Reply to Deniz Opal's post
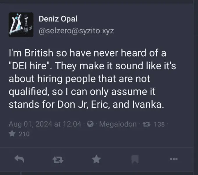198x175 pixels. [19, 159]
